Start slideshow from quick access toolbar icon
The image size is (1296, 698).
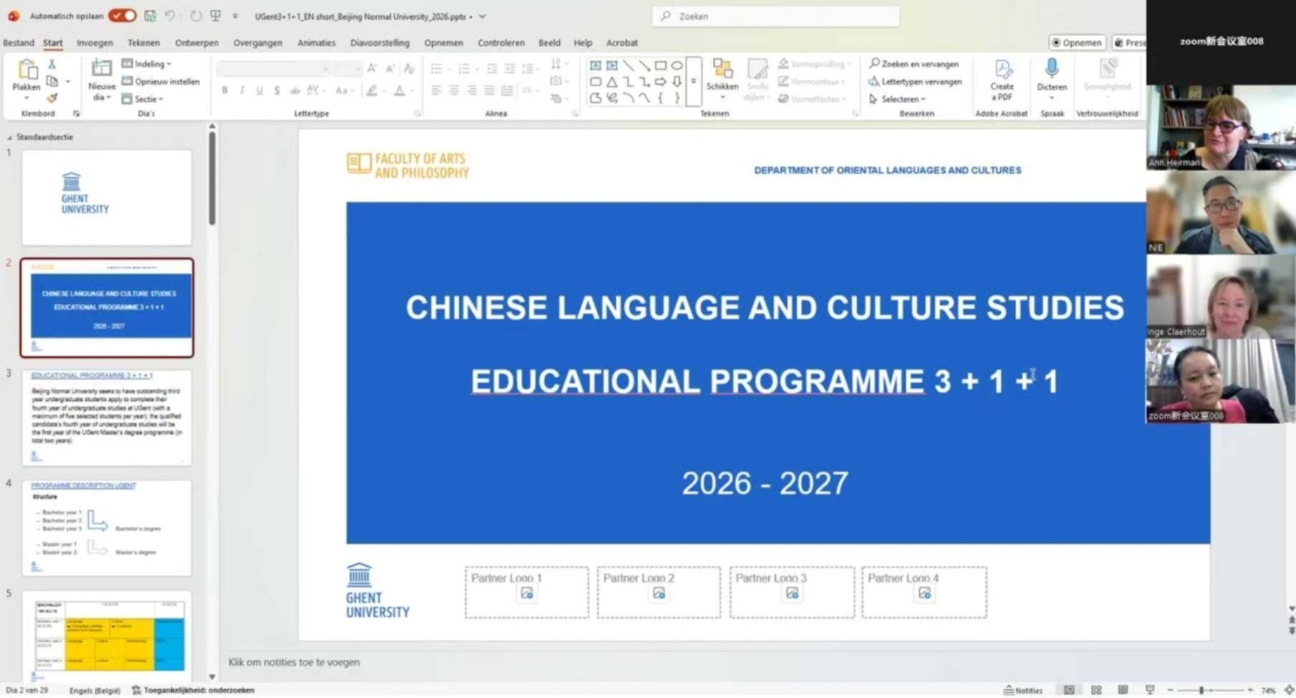tap(215, 16)
